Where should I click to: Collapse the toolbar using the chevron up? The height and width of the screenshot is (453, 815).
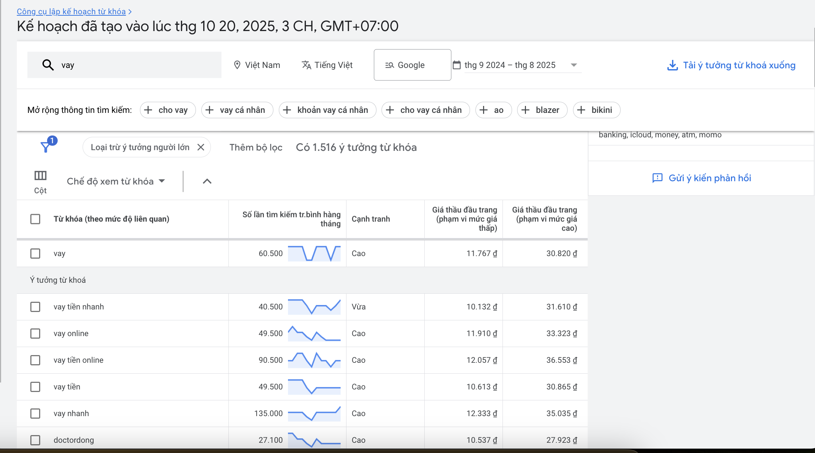click(x=207, y=181)
